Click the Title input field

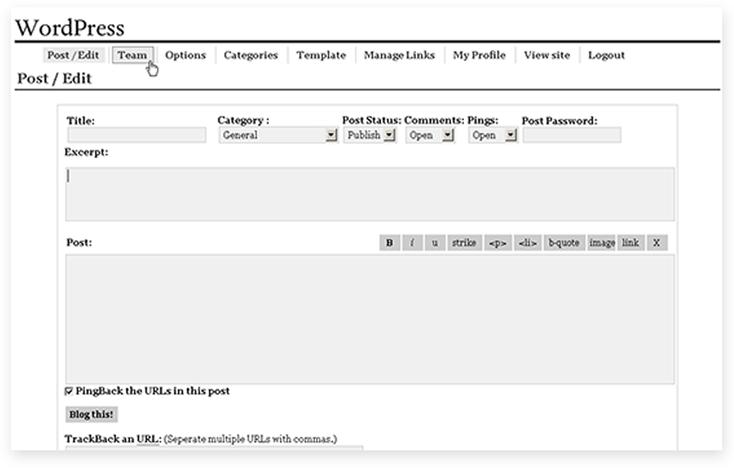coord(137,135)
